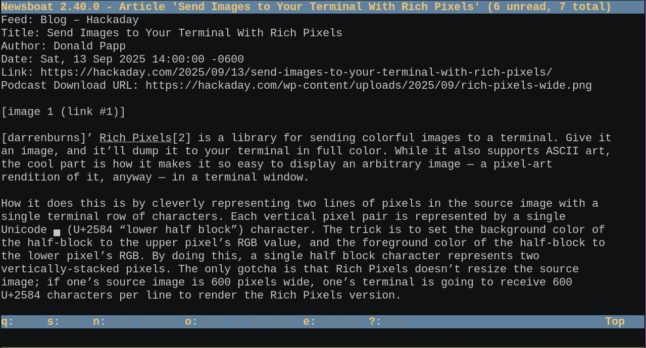This screenshot has height=348, width=646.
Task: Click n:Next Unread in the bottom bar
Action: (x=135, y=322)
